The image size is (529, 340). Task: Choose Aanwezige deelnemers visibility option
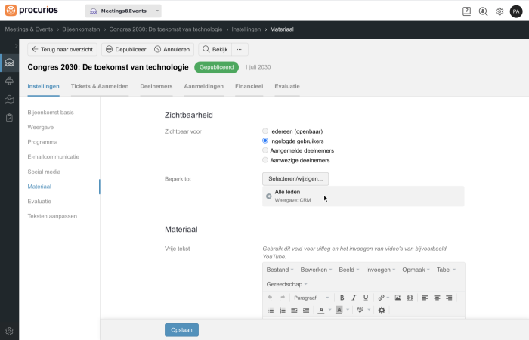[265, 160]
